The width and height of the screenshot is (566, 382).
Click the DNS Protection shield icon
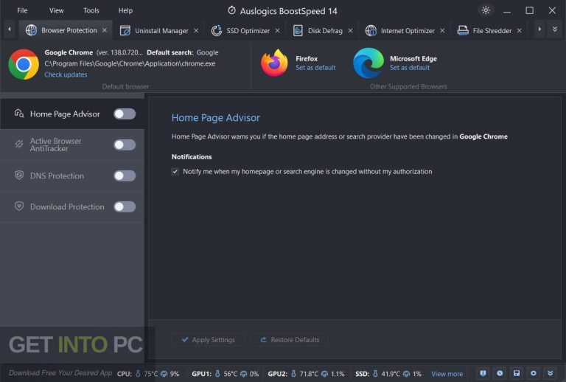pyautogui.click(x=19, y=175)
